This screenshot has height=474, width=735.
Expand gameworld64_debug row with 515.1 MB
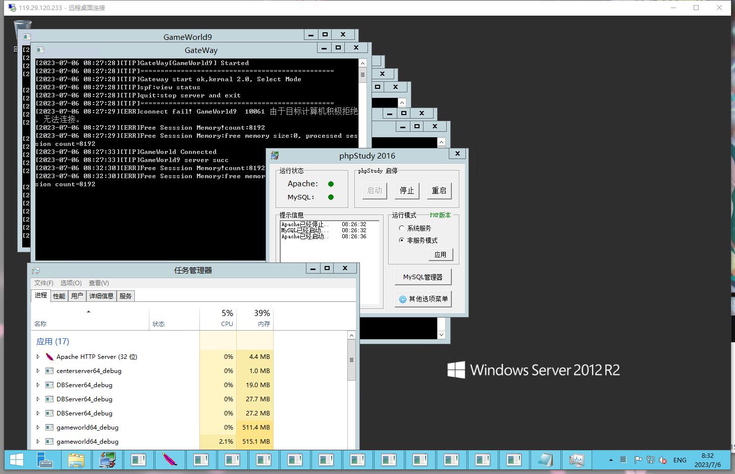tap(38, 441)
